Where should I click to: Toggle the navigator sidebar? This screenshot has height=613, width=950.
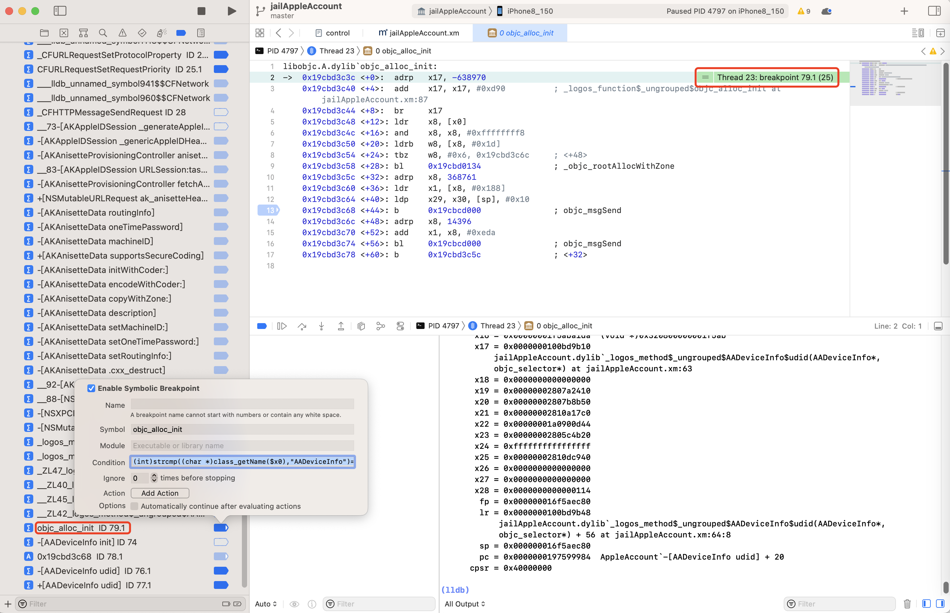(x=60, y=11)
